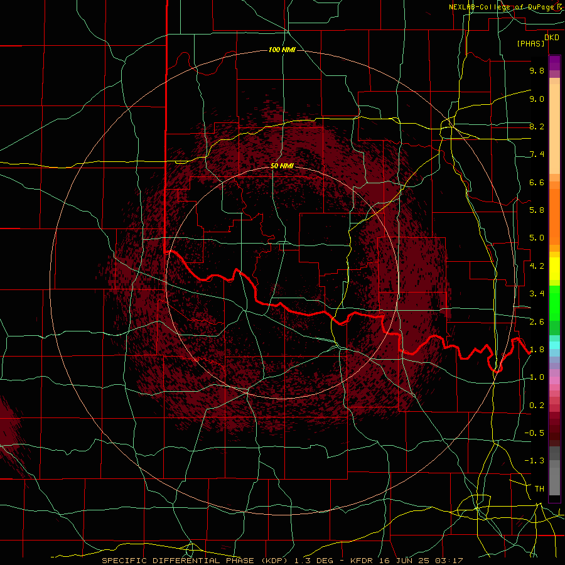The width and height of the screenshot is (565, 565).
Task: Click the 100 NMI range ring label
Action: pyautogui.click(x=282, y=50)
